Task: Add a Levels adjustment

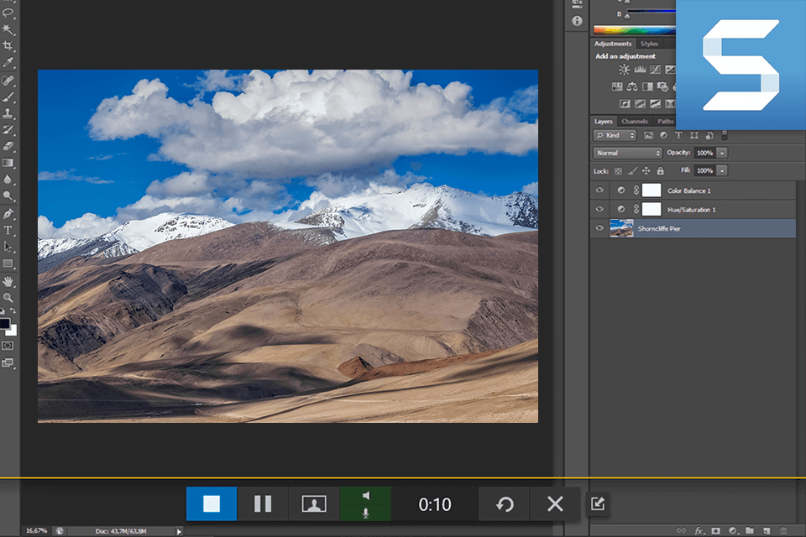Action: [x=639, y=69]
